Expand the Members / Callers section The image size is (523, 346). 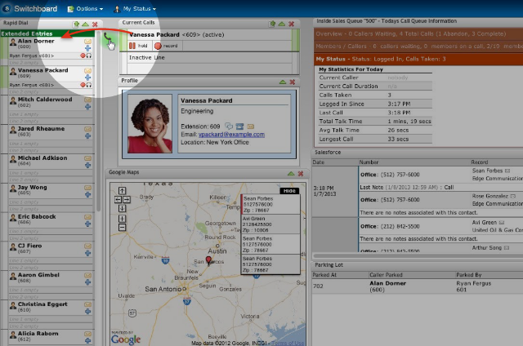click(418, 47)
